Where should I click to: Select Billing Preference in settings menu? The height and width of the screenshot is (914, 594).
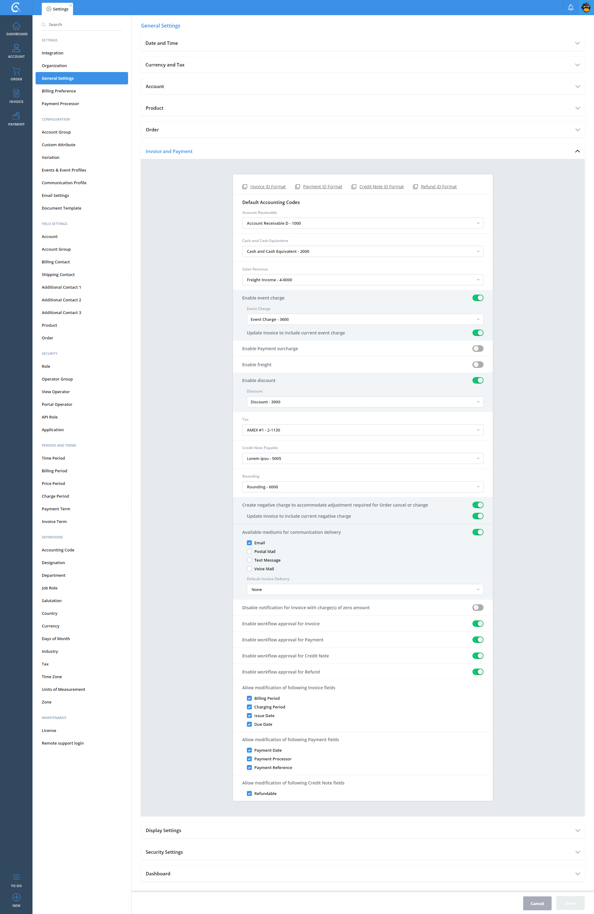pos(59,91)
